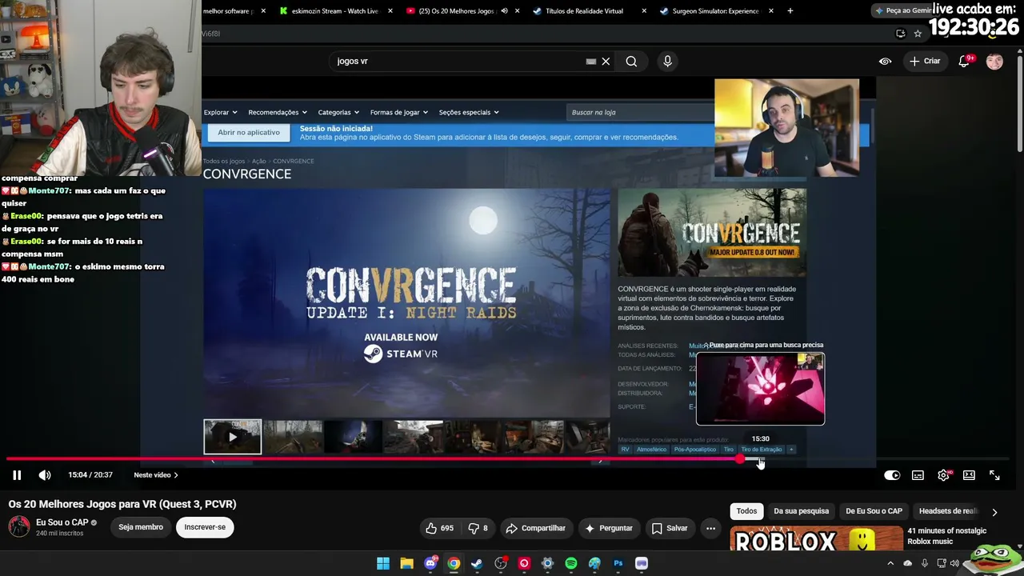Open '41 minutes of nostalgic Roblox music' title
The width and height of the screenshot is (1024, 576).
946,536
